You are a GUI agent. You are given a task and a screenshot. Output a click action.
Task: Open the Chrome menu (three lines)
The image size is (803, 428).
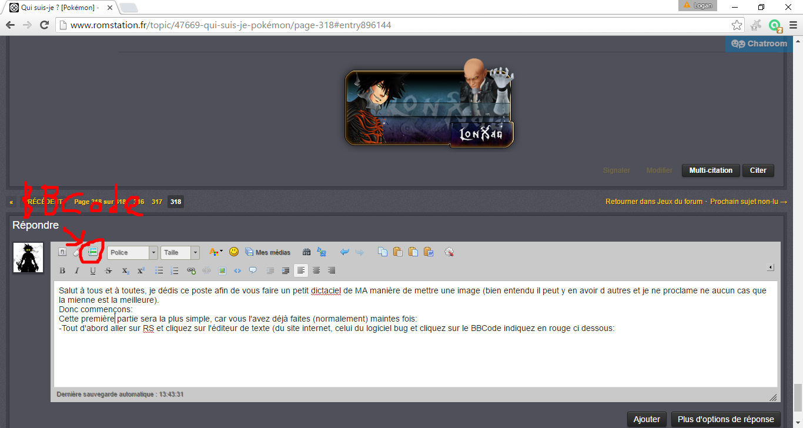[x=792, y=25]
